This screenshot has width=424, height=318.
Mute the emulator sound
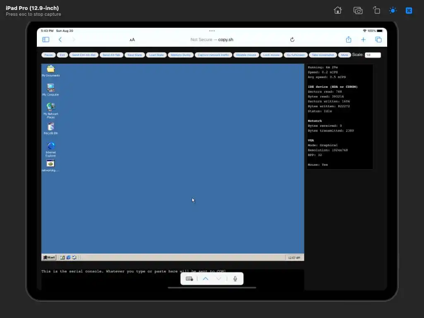click(344, 55)
